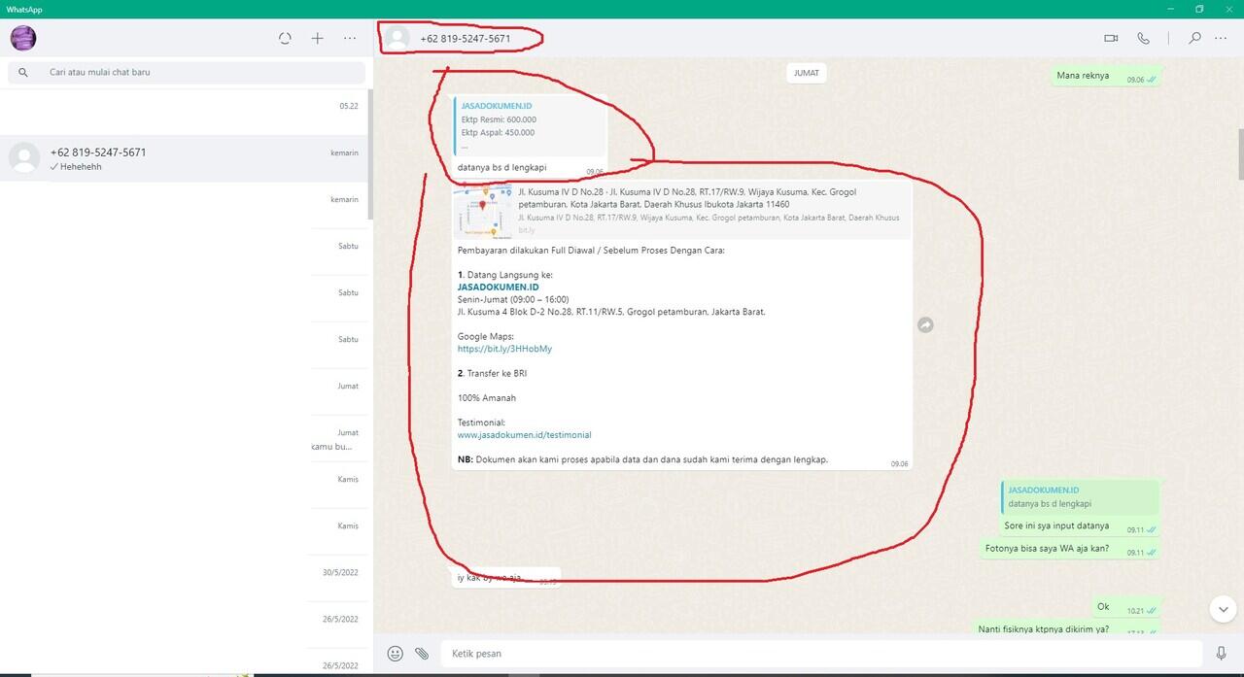
Task: Jump to latest messages with down chevron
Action: pos(1223,609)
